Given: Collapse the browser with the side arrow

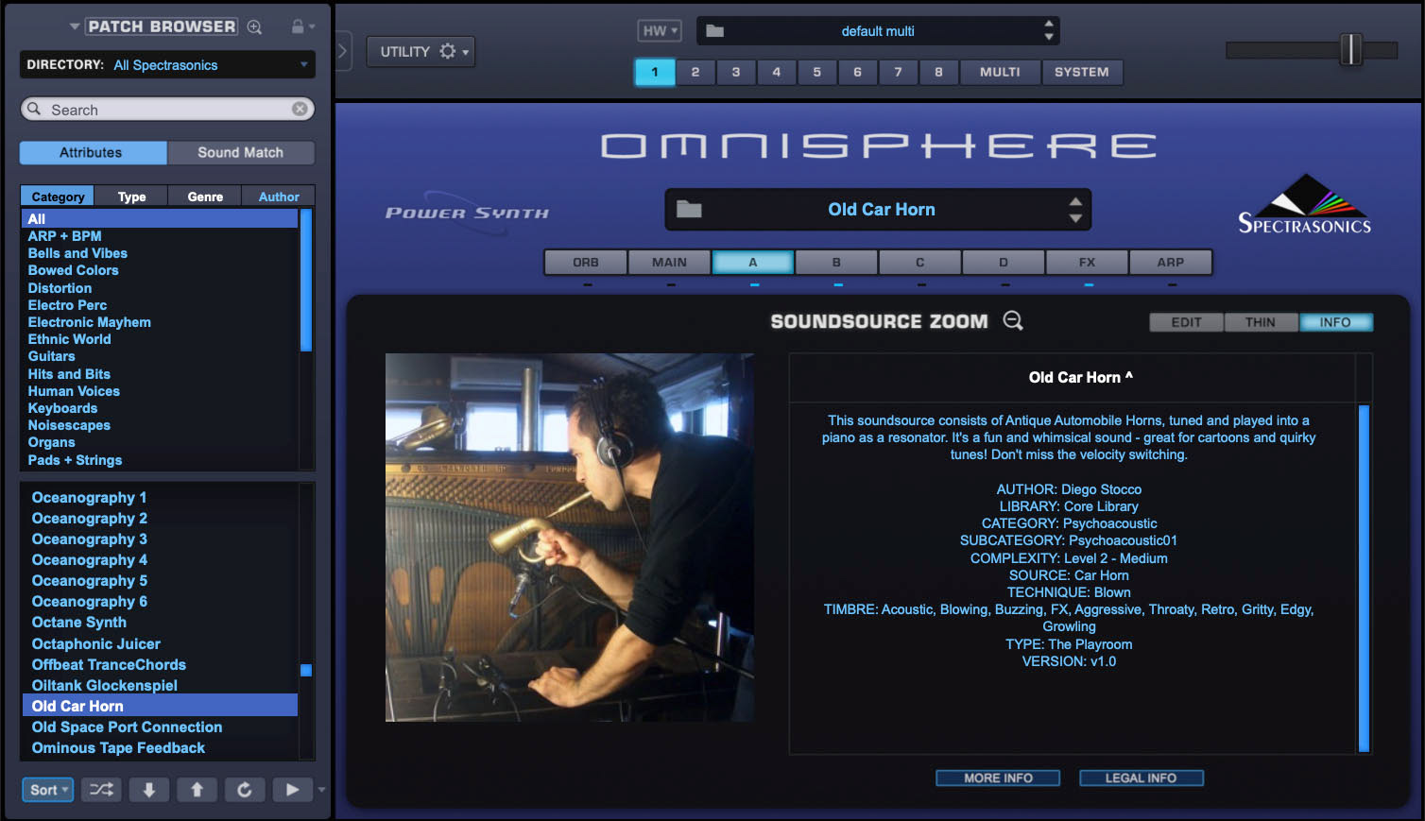Looking at the screenshot, I should point(343,51).
